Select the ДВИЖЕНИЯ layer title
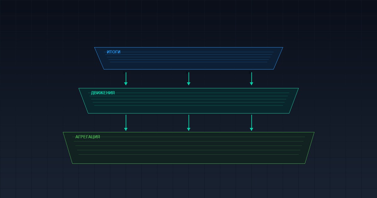Viewport: 377px width, 198px height. (103, 93)
